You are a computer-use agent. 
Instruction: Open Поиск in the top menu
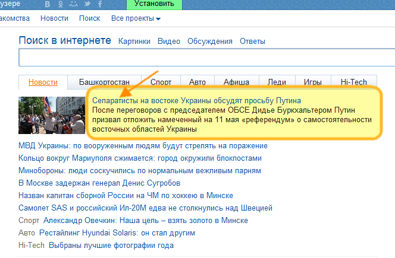tap(90, 18)
